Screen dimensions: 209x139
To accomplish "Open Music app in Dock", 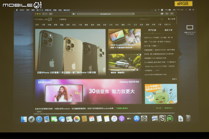I will point(114,119).
